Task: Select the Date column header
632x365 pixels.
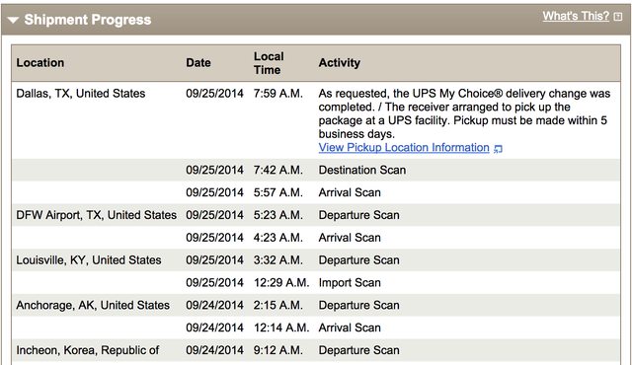Action: click(x=198, y=63)
